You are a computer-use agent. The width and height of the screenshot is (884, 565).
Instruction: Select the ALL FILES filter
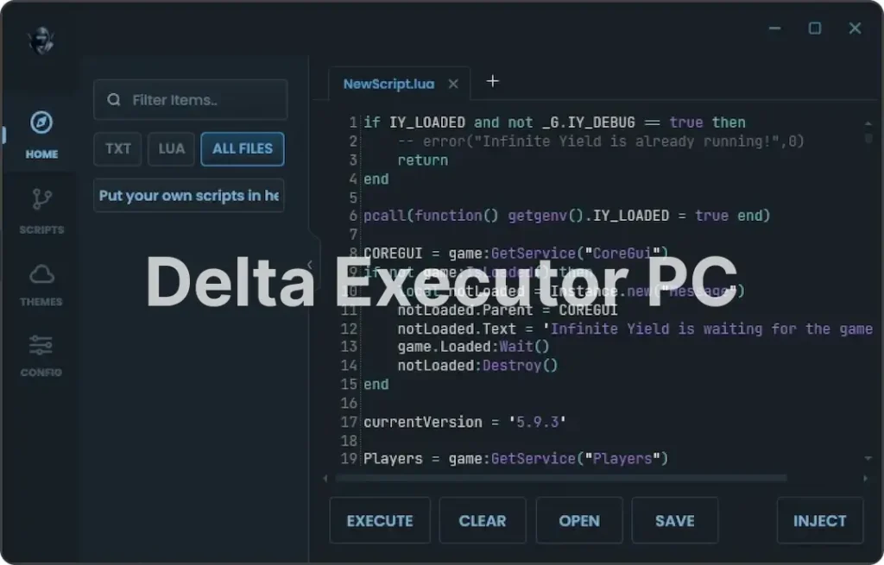[x=243, y=148]
